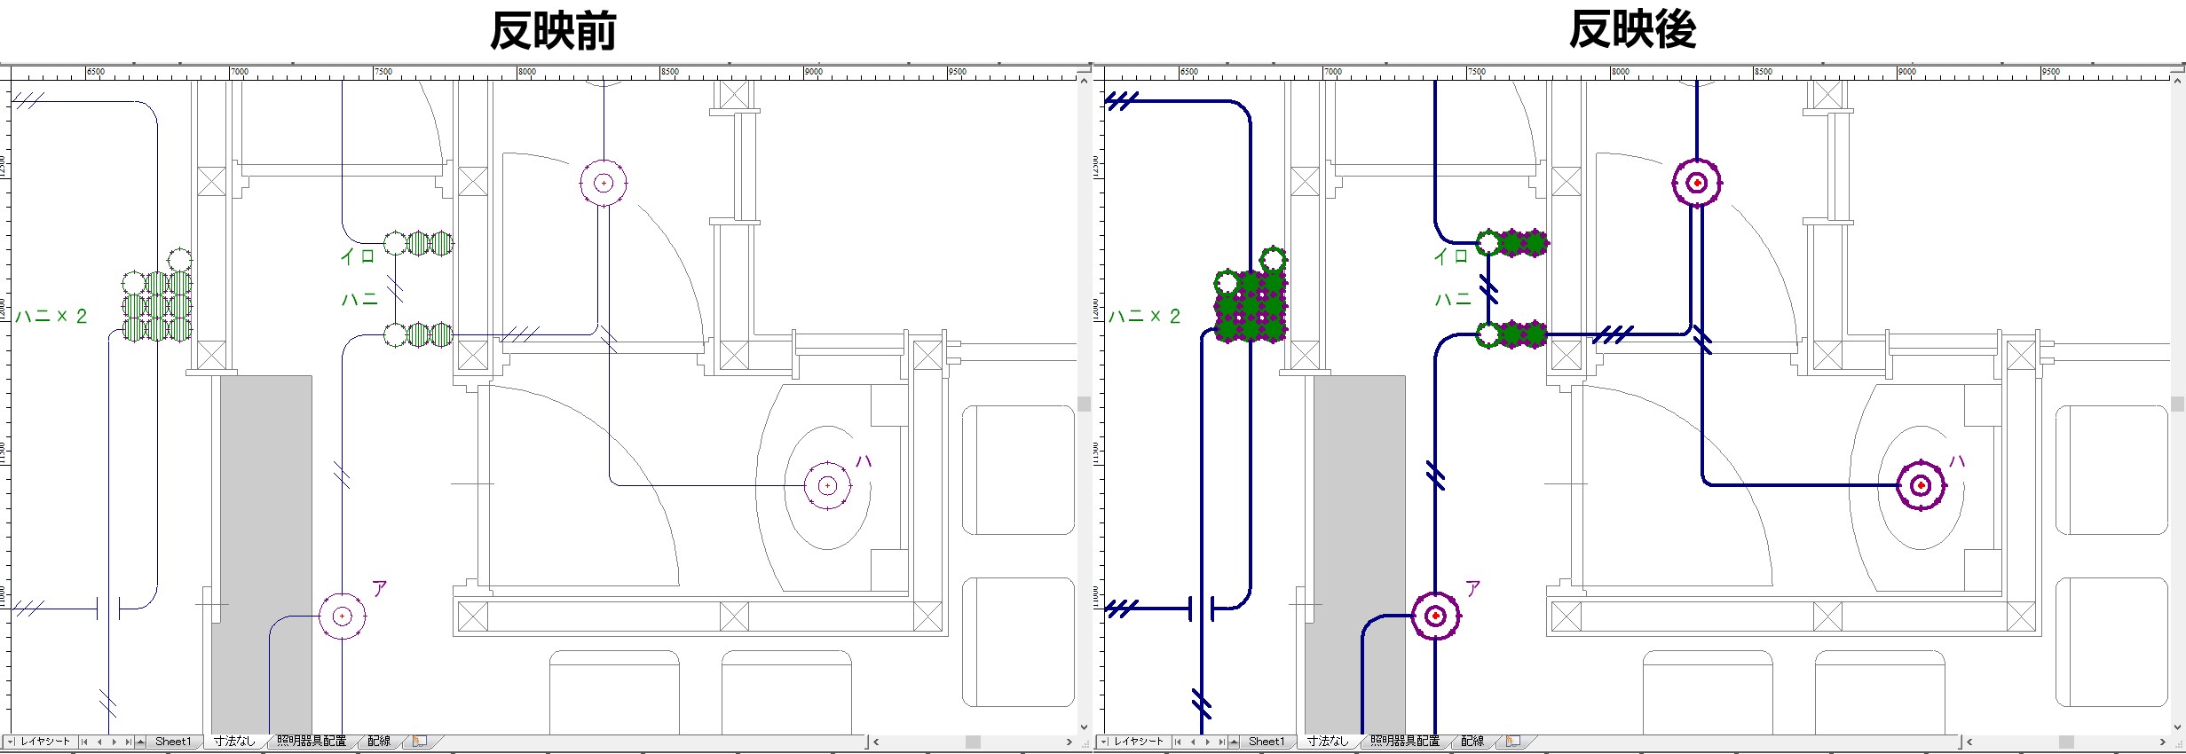Image resolution: width=2186 pixels, height=754 pixels.
Task: Go to next sheet tab, right pane
Action: [1207, 742]
